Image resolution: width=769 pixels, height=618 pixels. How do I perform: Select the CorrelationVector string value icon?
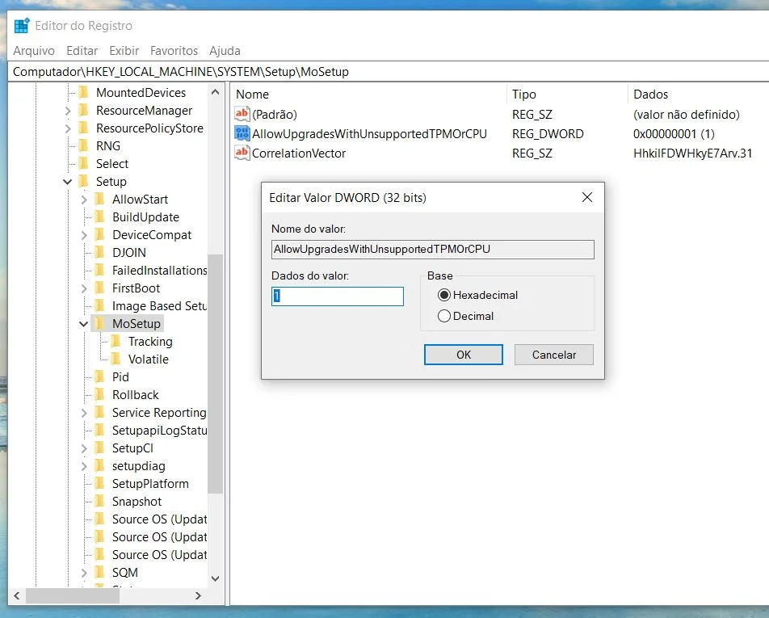[242, 153]
